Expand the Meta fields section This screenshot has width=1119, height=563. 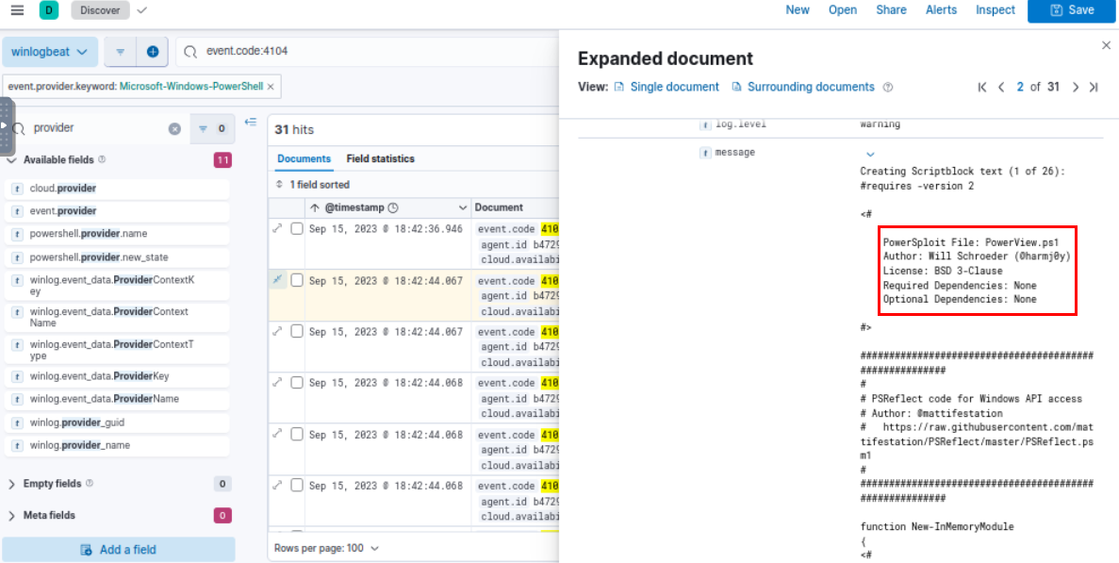click(x=12, y=515)
